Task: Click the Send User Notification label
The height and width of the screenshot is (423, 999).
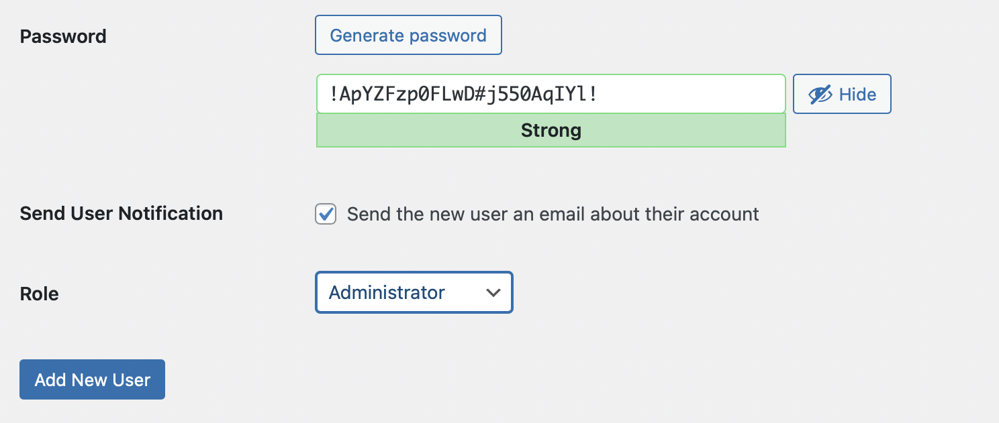Action: click(x=122, y=213)
